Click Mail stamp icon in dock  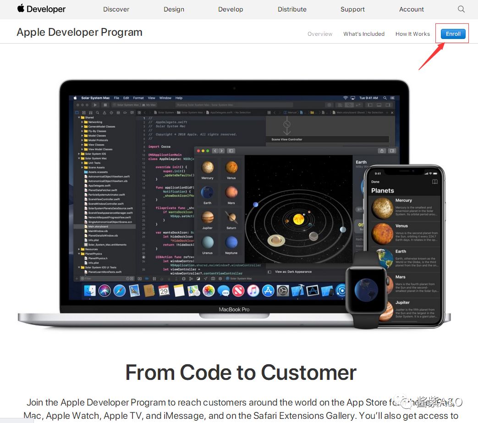coord(134,290)
